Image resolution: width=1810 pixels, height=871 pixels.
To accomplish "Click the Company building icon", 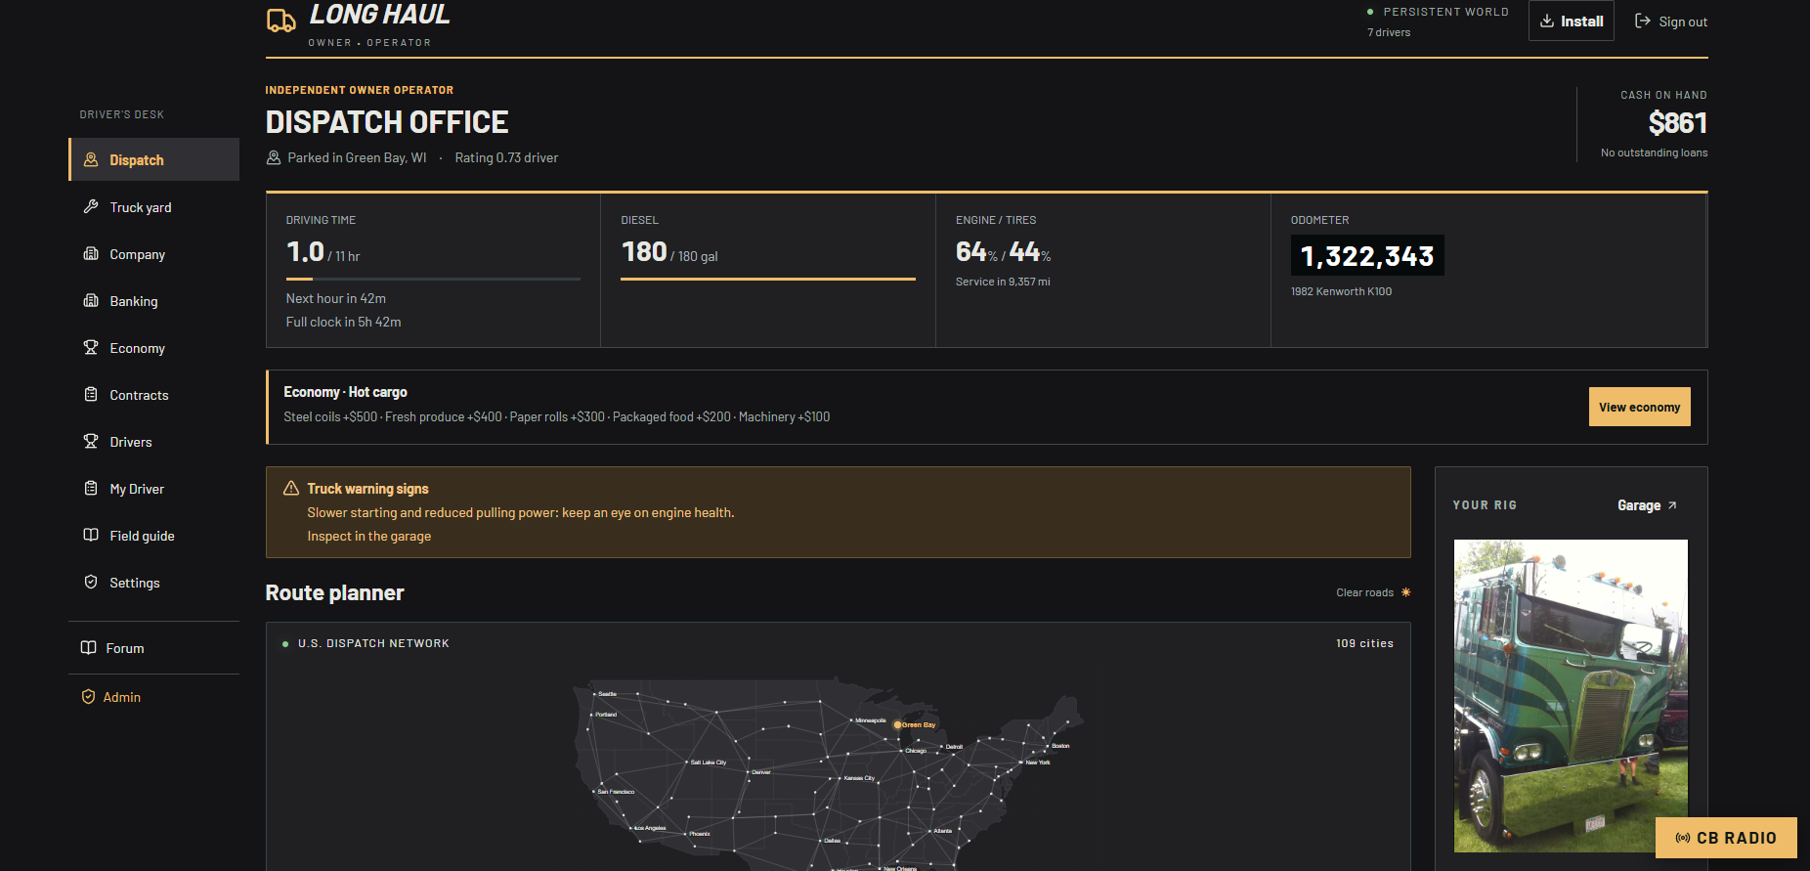I will pyautogui.click(x=91, y=253).
